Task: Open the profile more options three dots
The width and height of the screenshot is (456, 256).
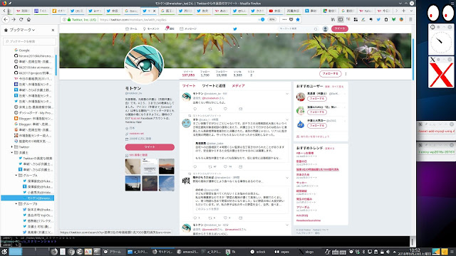Action: coord(346,74)
